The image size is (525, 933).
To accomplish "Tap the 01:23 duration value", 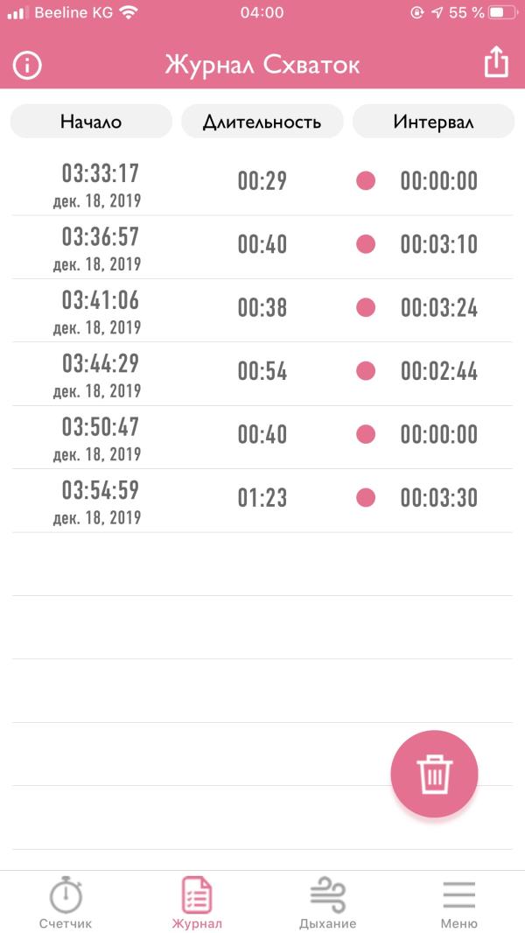I will [x=262, y=498].
